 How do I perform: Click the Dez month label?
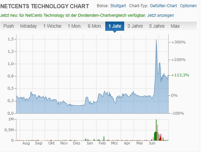pyautogui.click(x=76, y=143)
